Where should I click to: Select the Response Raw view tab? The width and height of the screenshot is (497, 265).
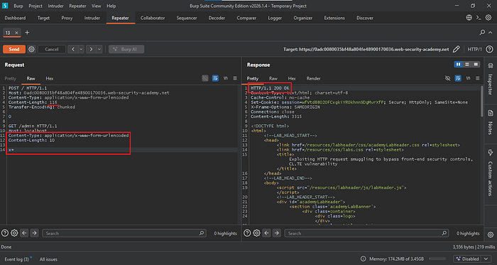coord(273,78)
